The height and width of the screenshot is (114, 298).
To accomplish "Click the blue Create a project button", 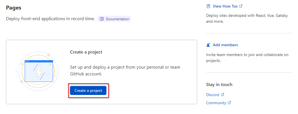I will 88,90.
